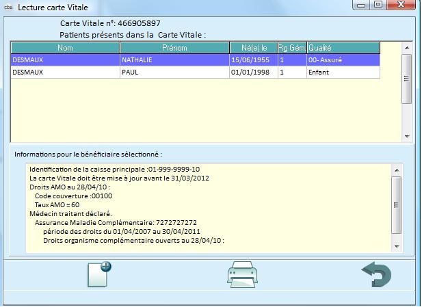Click the cba application icon in title bar

pyautogui.click(x=8, y=8)
